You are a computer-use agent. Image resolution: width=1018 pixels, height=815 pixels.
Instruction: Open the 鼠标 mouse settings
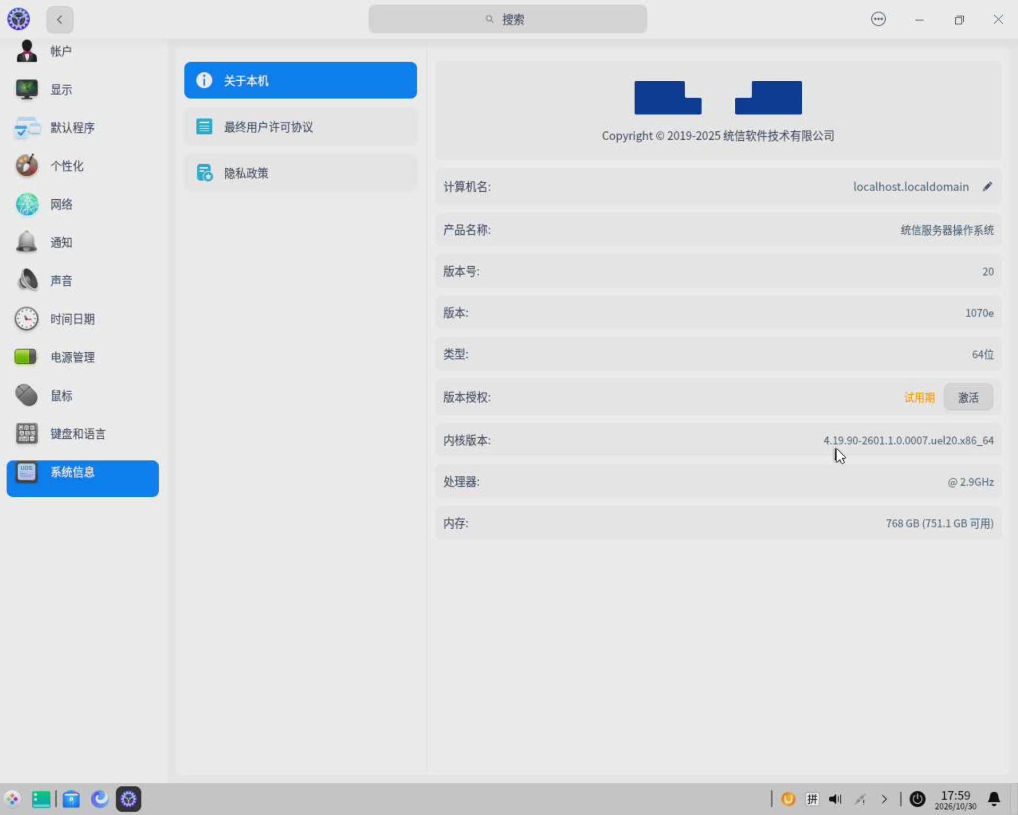click(x=82, y=395)
